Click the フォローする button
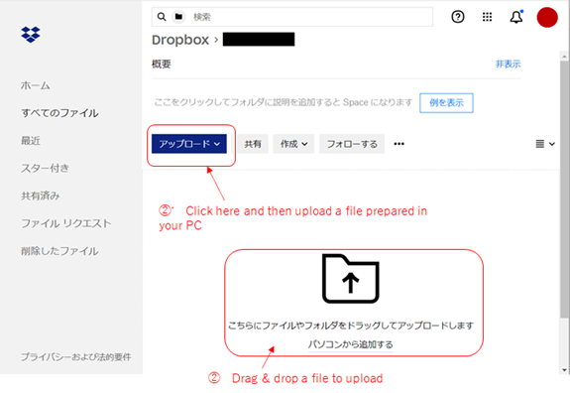This screenshot has height=393, width=570. 352,144
